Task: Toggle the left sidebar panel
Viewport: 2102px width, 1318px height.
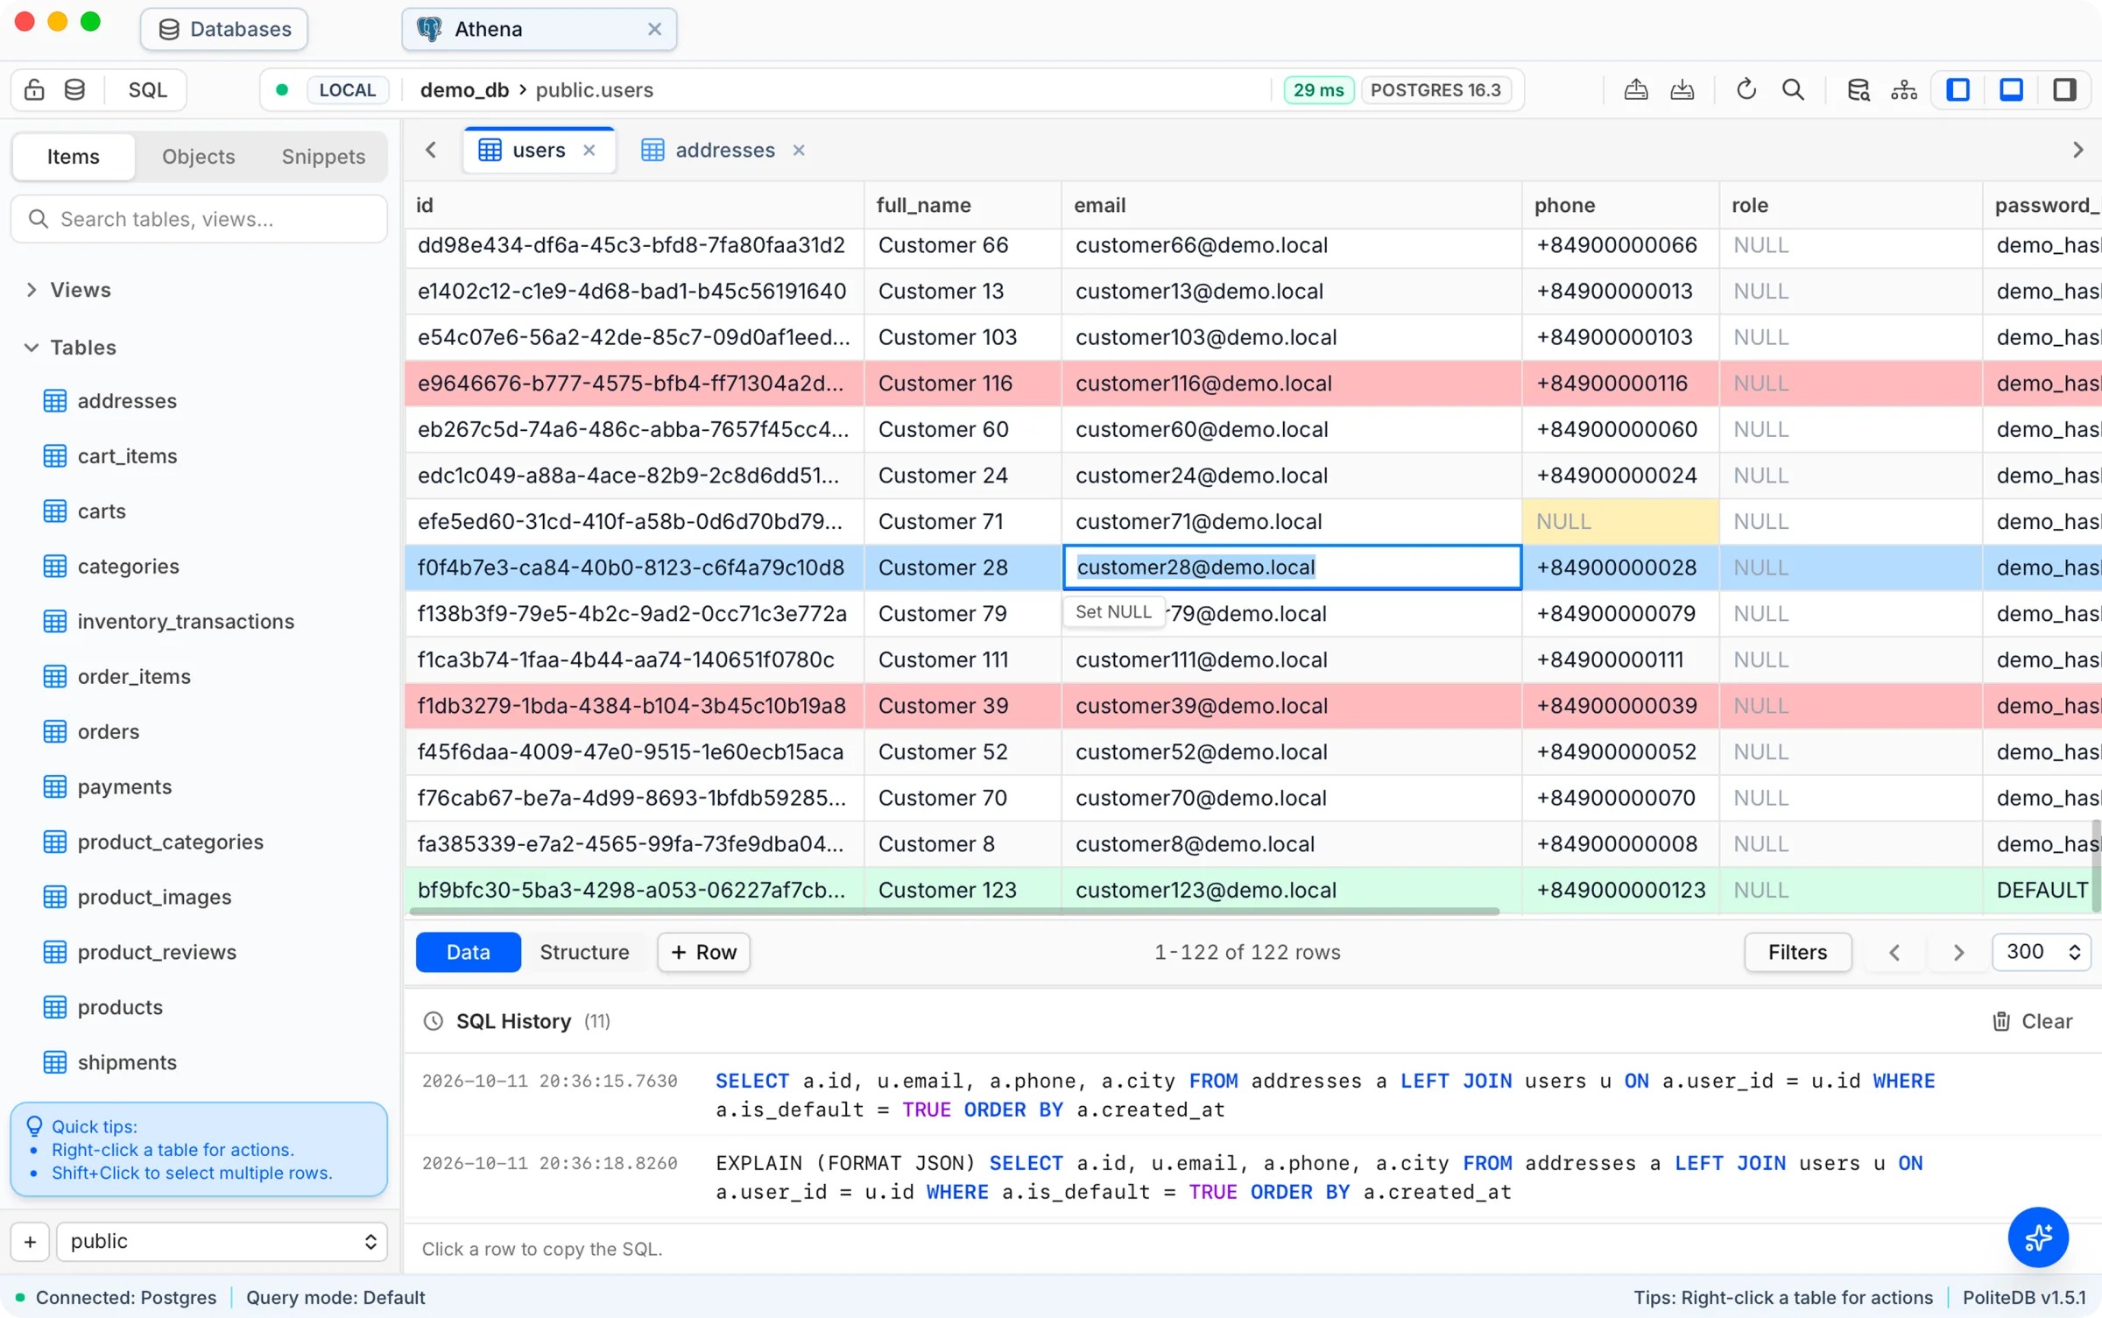Action: tap(1958, 90)
